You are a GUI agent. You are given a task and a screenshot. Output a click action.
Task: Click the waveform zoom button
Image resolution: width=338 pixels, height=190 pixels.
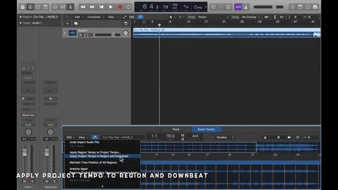click(266, 17)
